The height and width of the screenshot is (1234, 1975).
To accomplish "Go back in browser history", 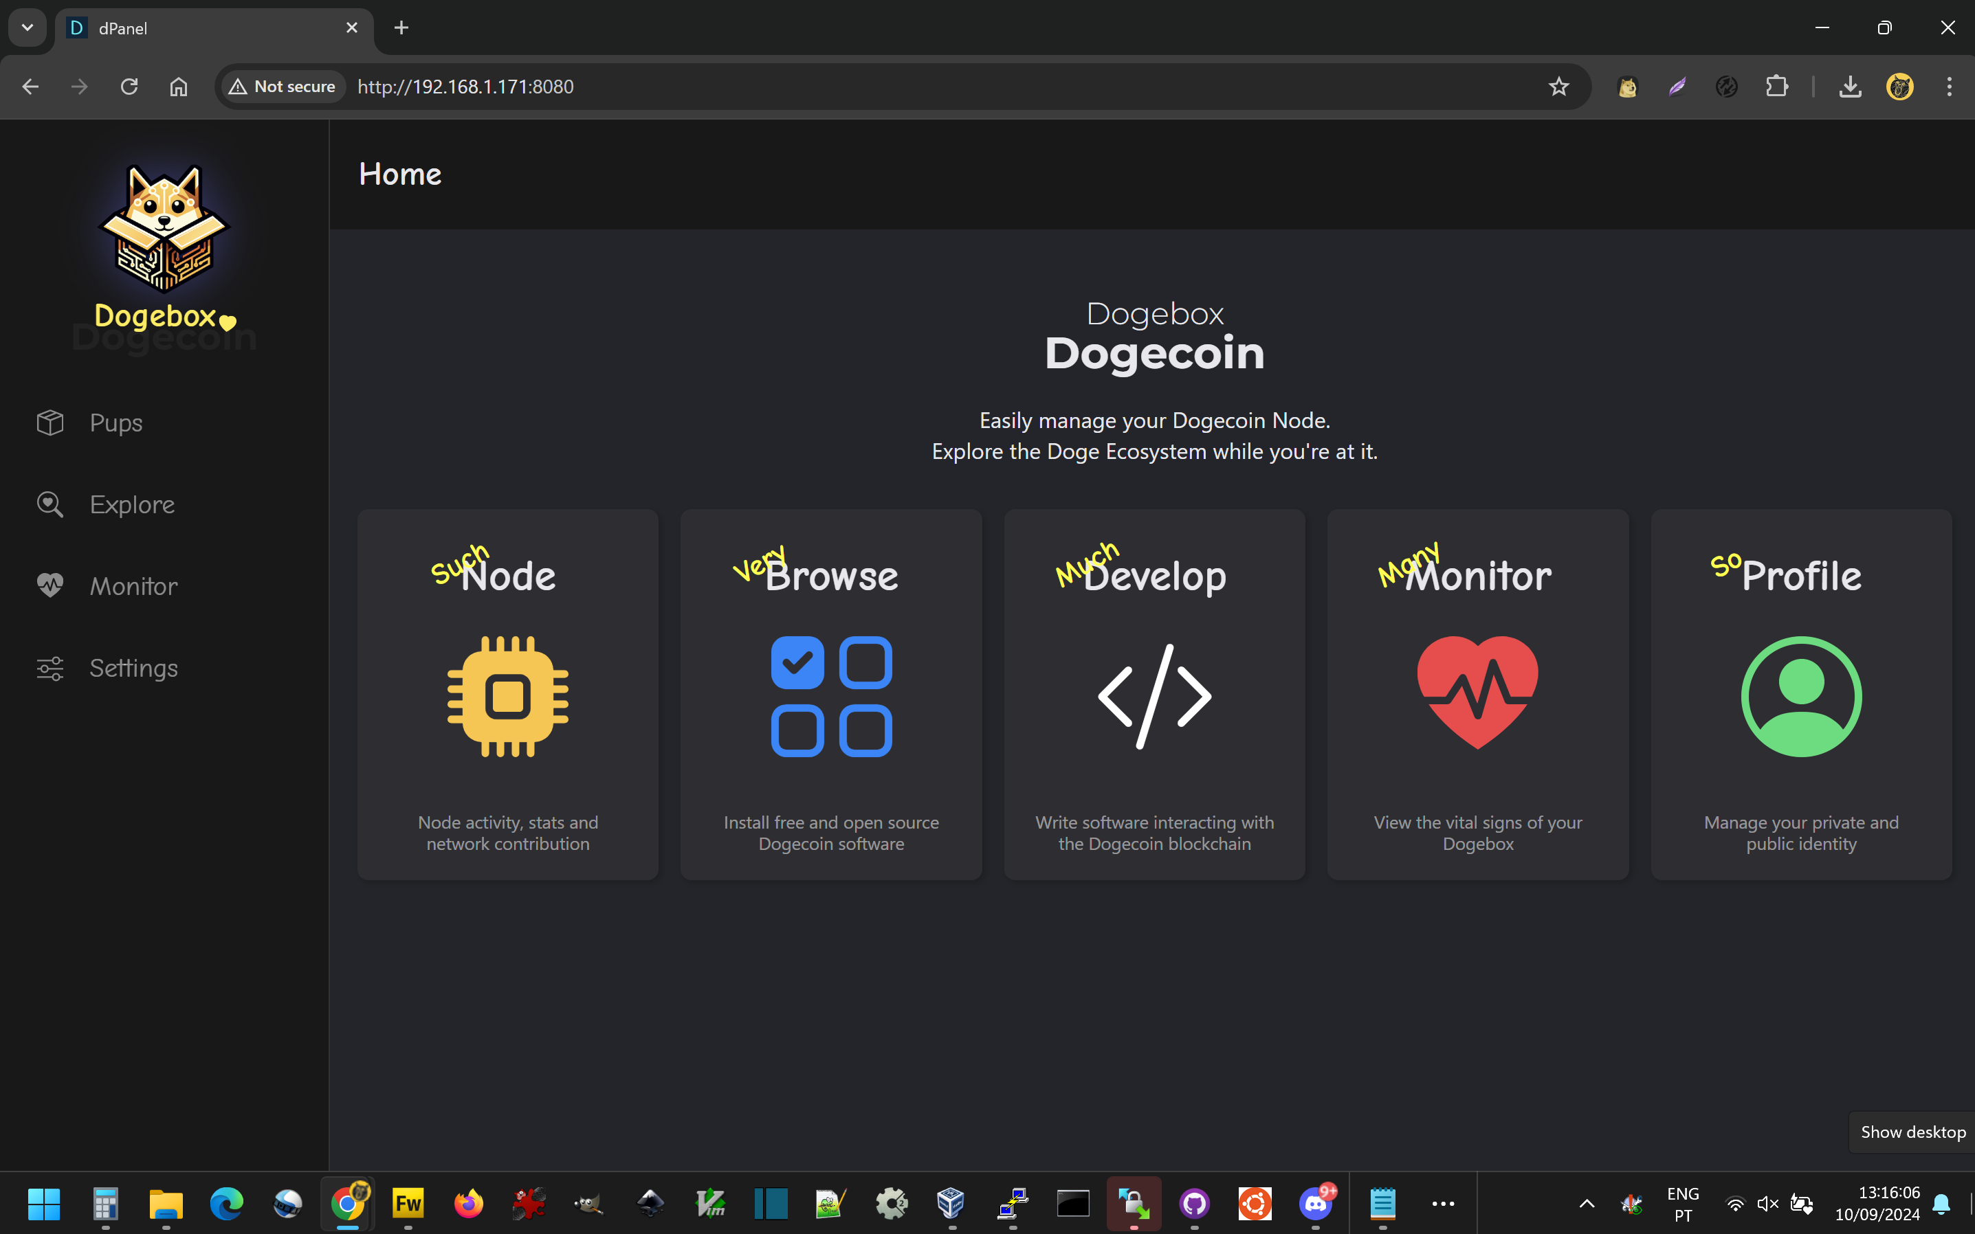I will coord(30,87).
